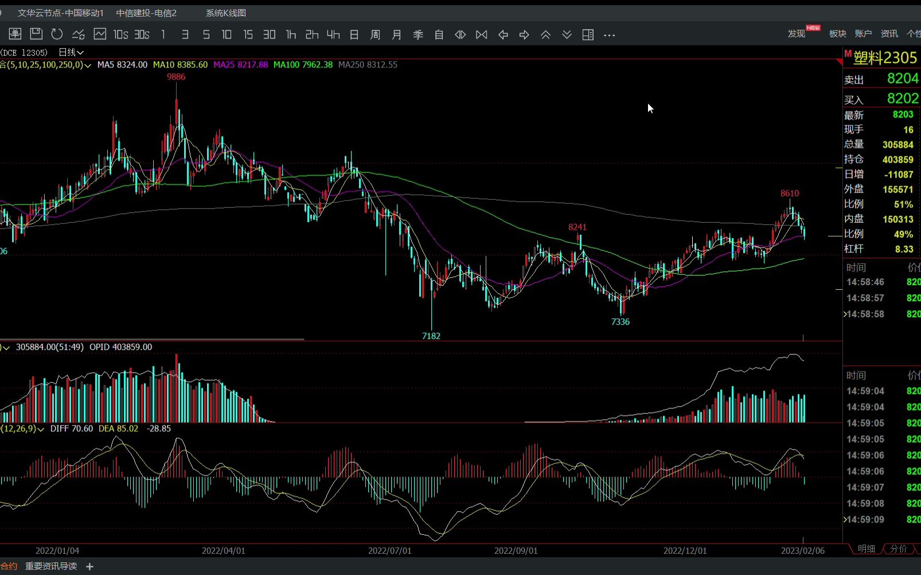The height and width of the screenshot is (575, 921).
Task: Click the 持仓 403859 value
Action: (897, 160)
